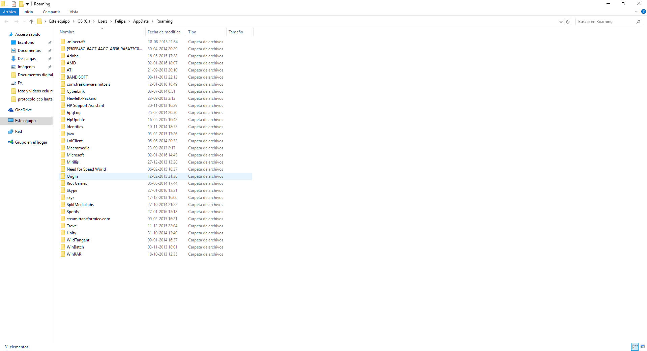This screenshot has width=647, height=351.
Task: Click the pin icon beside Descargas
Action: (x=50, y=59)
